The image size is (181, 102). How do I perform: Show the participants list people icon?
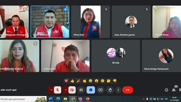click(x=174, y=90)
